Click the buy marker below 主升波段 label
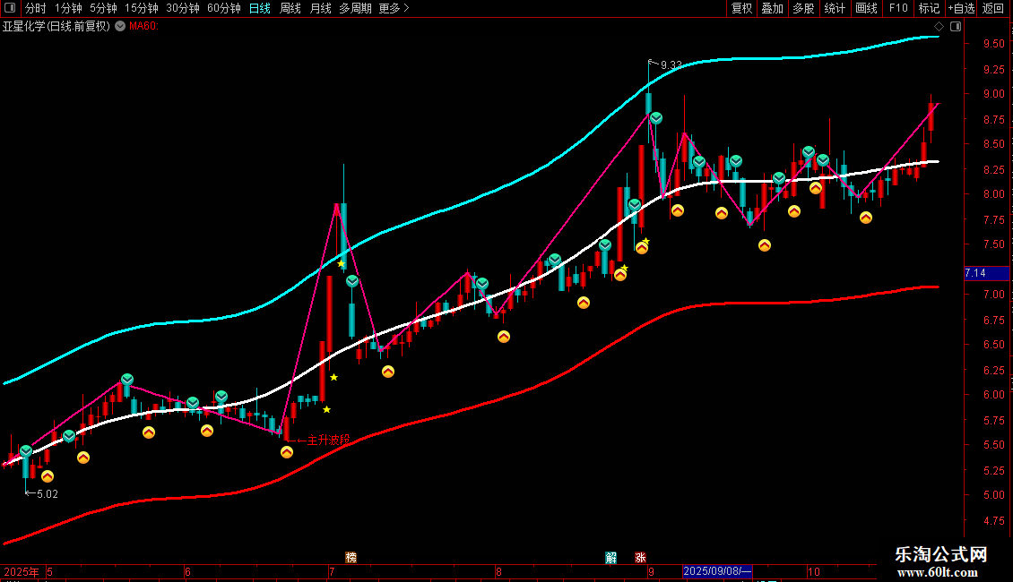This screenshot has height=582, width=1013. (x=287, y=452)
